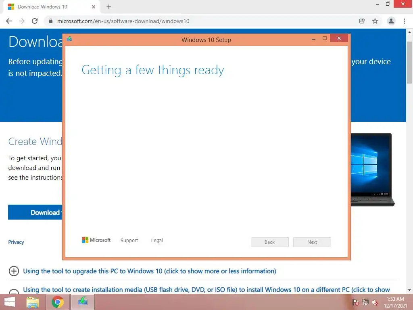The image size is (413, 310).
Task: Click the network tray icon
Action: pyautogui.click(x=365, y=303)
